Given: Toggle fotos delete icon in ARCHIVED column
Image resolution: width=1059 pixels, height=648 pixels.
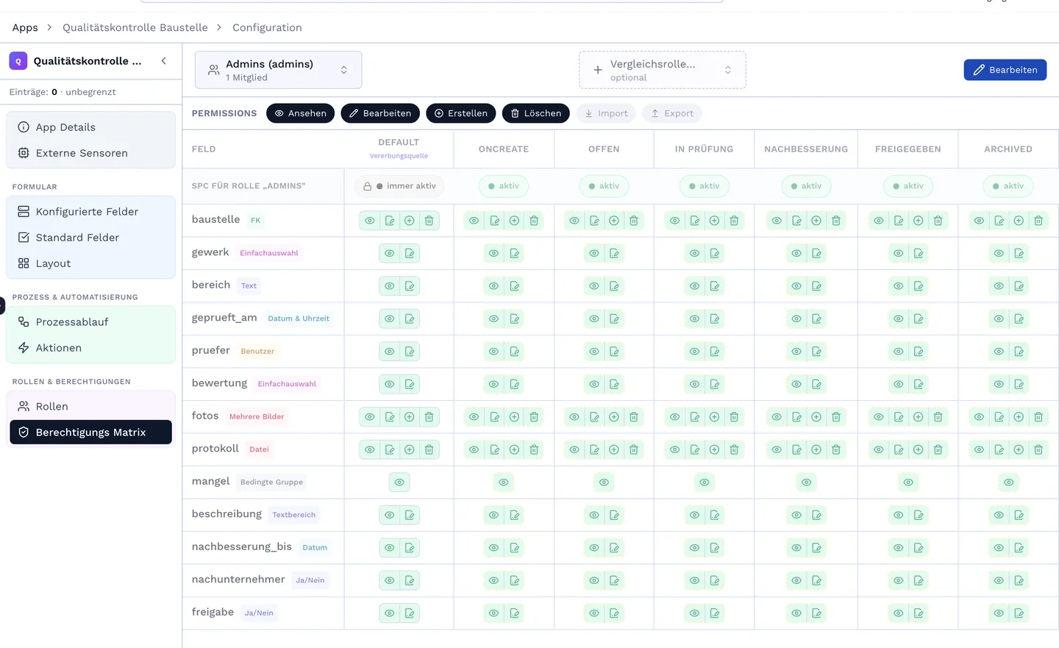Looking at the screenshot, I should (1038, 417).
